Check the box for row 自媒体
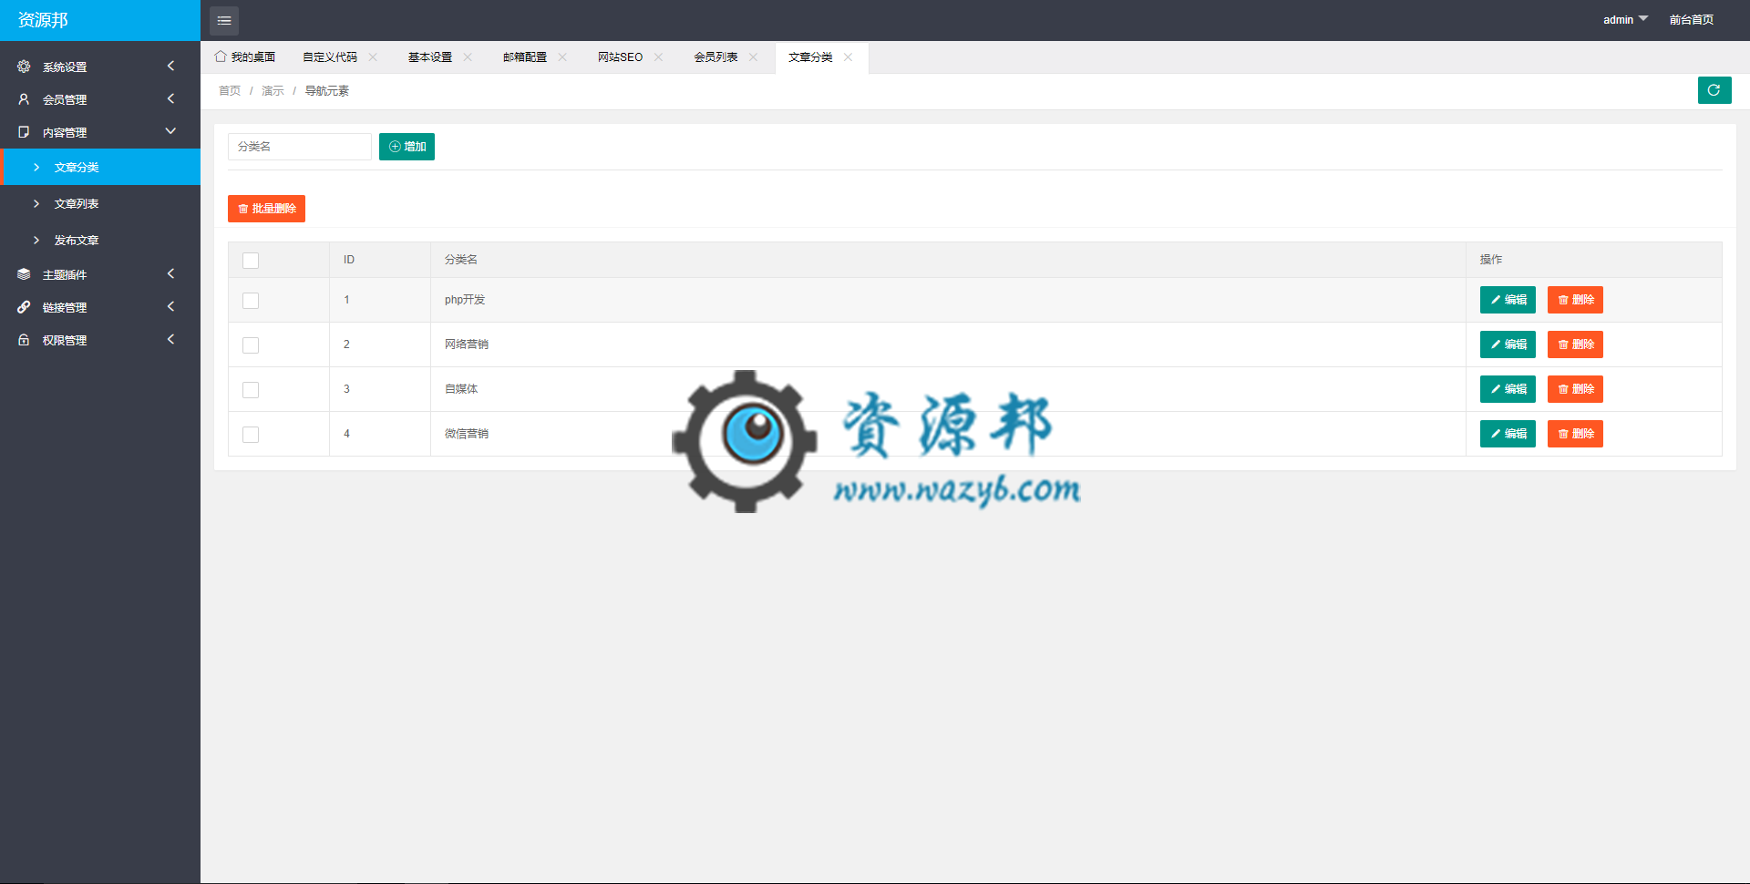 coord(251,390)
